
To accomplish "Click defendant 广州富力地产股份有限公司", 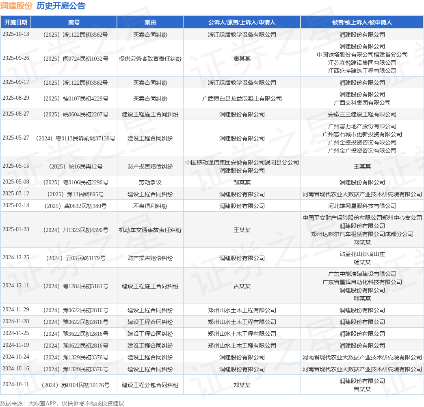I will (x=362, y=126).
